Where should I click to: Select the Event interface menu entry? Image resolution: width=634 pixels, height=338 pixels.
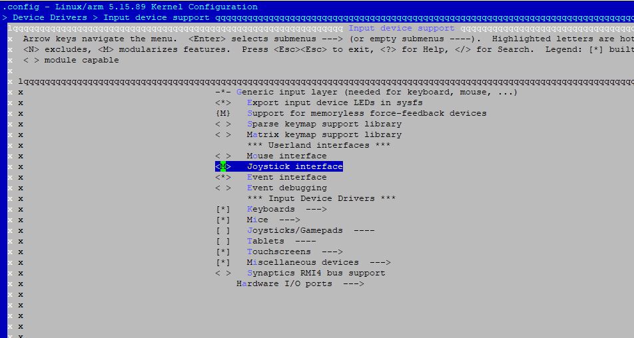tap(286, 177)
